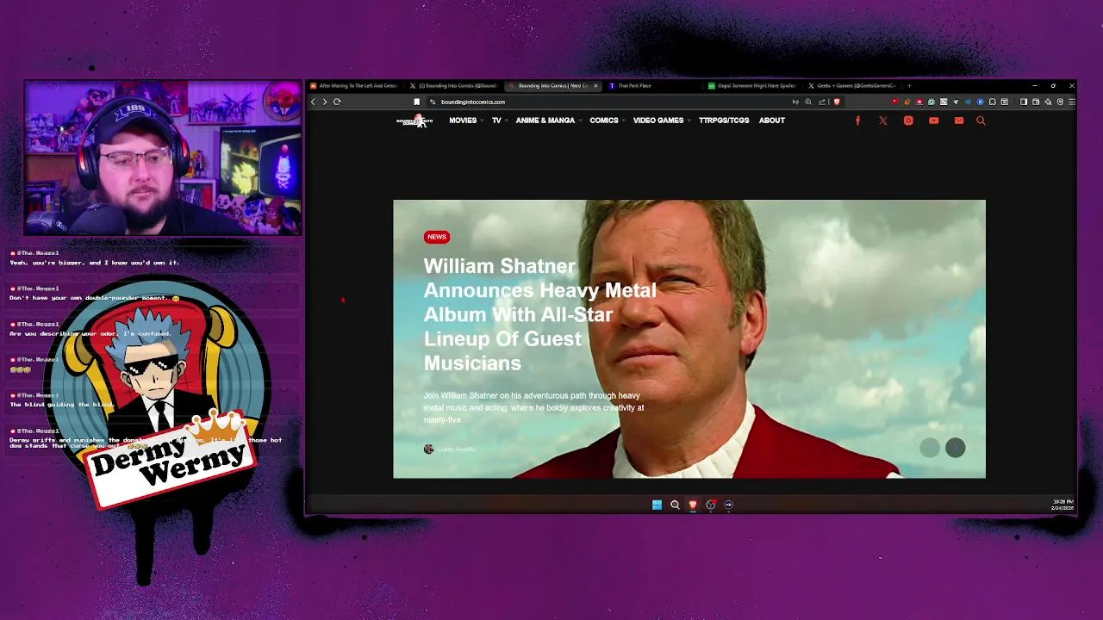Screen dimensions: 1103x620
Task: Expand the COMICS menu
Action: pyautogui.click(x=607, y=121)
